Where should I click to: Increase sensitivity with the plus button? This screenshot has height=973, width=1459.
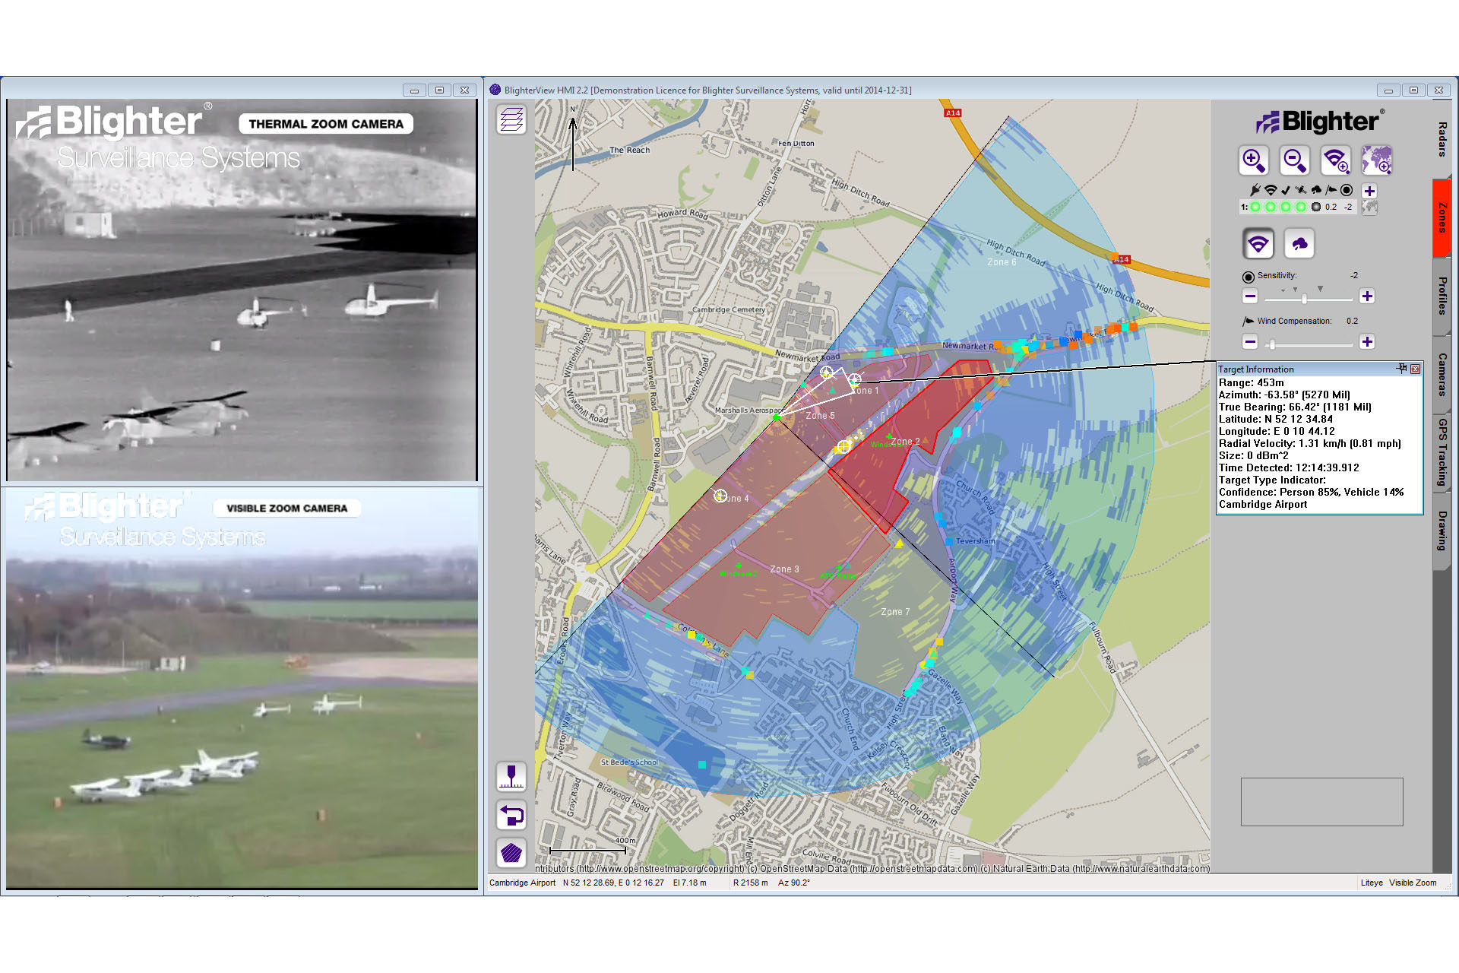[x=1367, y=296]
